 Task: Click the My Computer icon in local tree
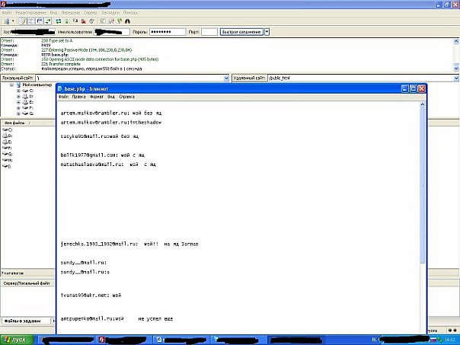click(x=18, y=85)
